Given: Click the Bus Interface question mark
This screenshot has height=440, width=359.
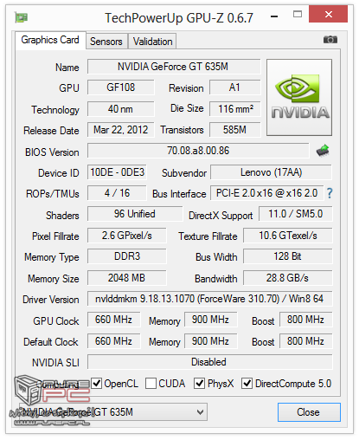Looking at the screenshot, I should point(330,193).
